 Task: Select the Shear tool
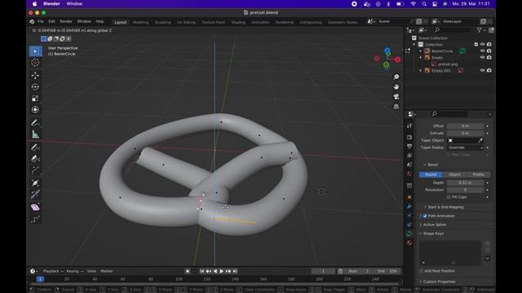click(35, 207)
